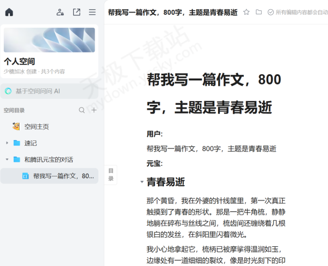328x266 pixels.
Task: Toggle the 目录 outline panel
Action: [x=111, y=174]
